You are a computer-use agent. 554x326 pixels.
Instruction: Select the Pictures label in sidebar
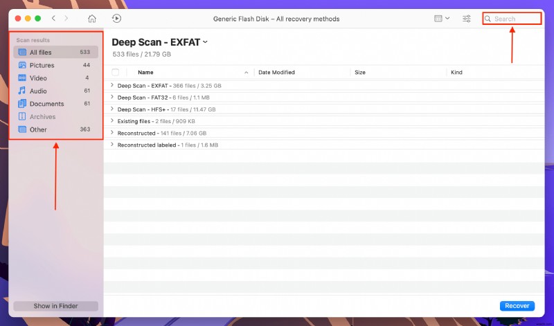[x=42, y=65]
